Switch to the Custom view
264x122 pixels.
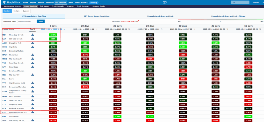tap(26, 11)
